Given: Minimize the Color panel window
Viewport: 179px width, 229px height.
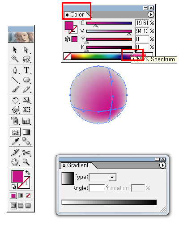Looking at the screenshot, I should [145, 8].
